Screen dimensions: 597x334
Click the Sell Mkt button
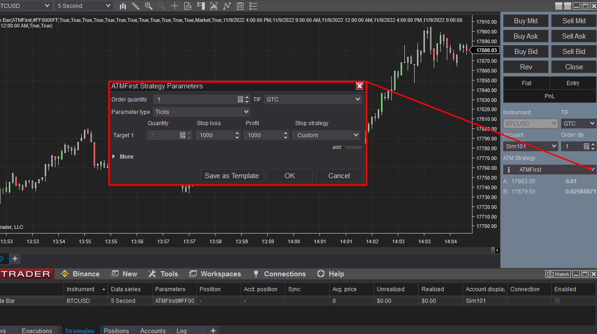click(x=574, y=21)
